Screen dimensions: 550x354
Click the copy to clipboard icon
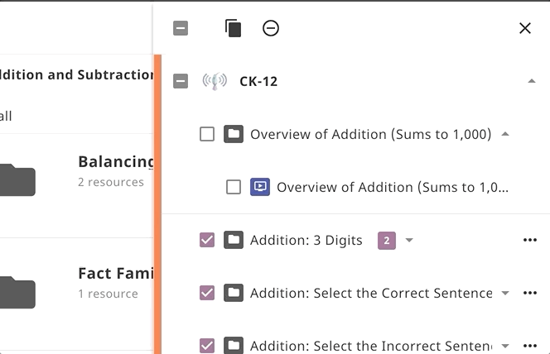click(x=234, y=28)
